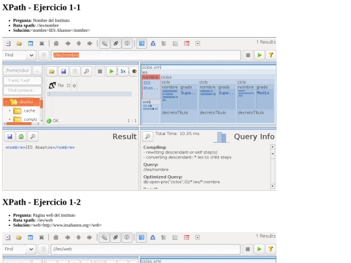
Task: Click the Home icon in Ejercicio 1-1 toolbar
Action: pyautogui.click(x=56, y=44)
